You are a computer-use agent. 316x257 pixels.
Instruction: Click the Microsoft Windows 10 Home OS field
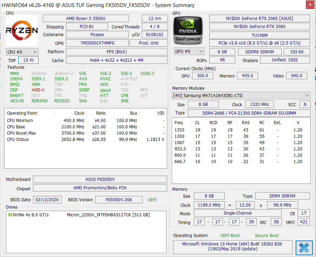(232, 246)
